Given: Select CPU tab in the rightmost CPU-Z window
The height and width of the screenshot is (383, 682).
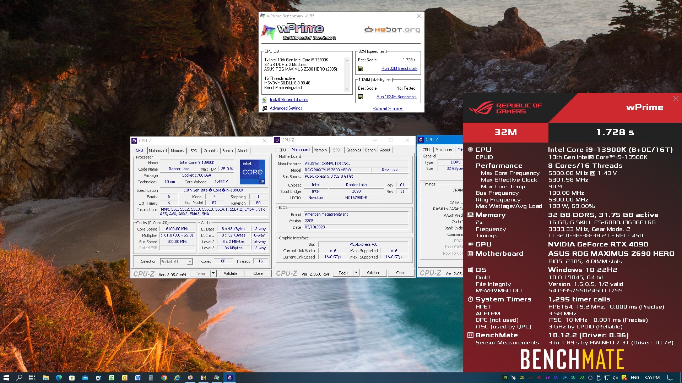Looking at the screenshot, I should point(426,150).
